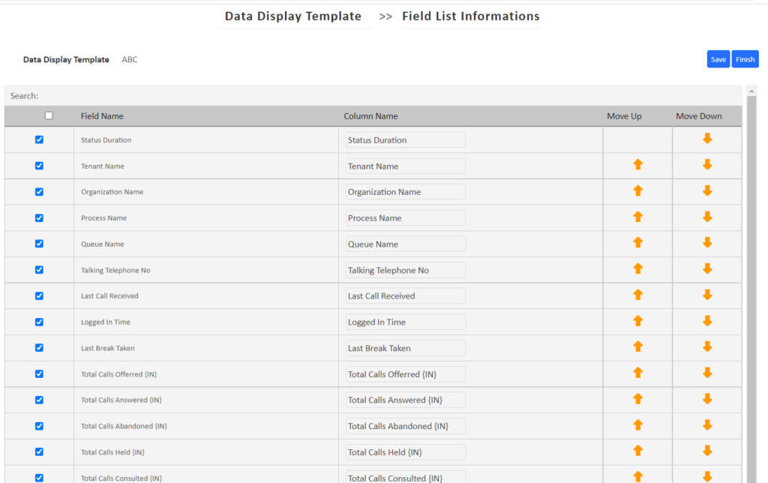Click the Save button
This screenshot has width=768, height=483.
click(x=718, y=58)
